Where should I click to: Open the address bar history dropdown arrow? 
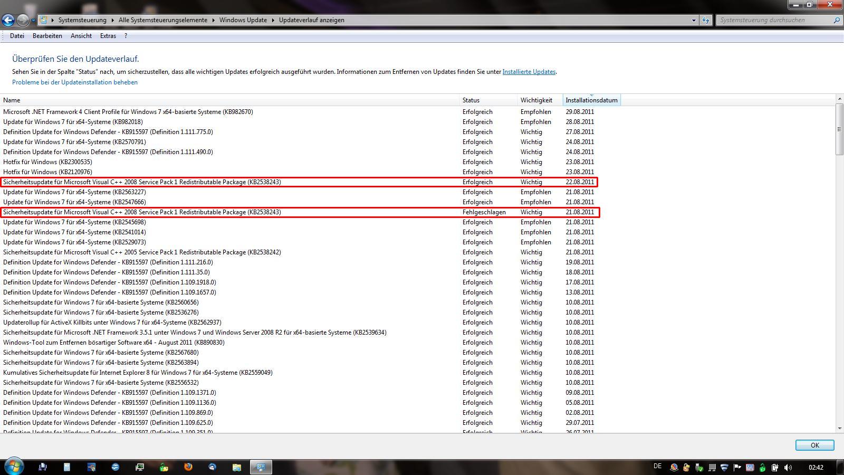click(694, 20)
